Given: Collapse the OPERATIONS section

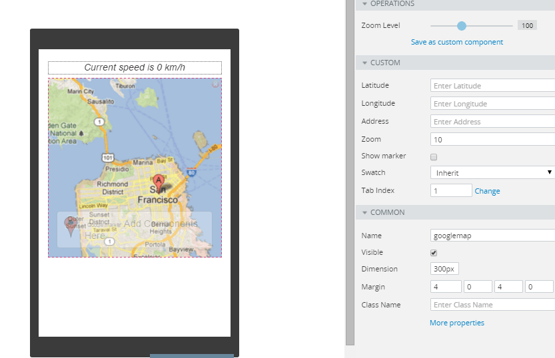Looking at the screenshot, I should (364, 3).
